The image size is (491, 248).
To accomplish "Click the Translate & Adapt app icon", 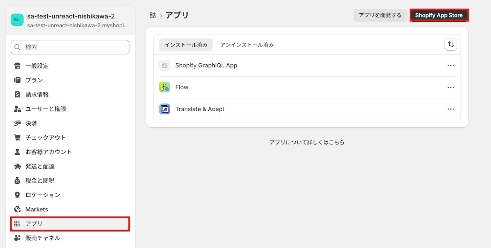I will coord(164,109).
